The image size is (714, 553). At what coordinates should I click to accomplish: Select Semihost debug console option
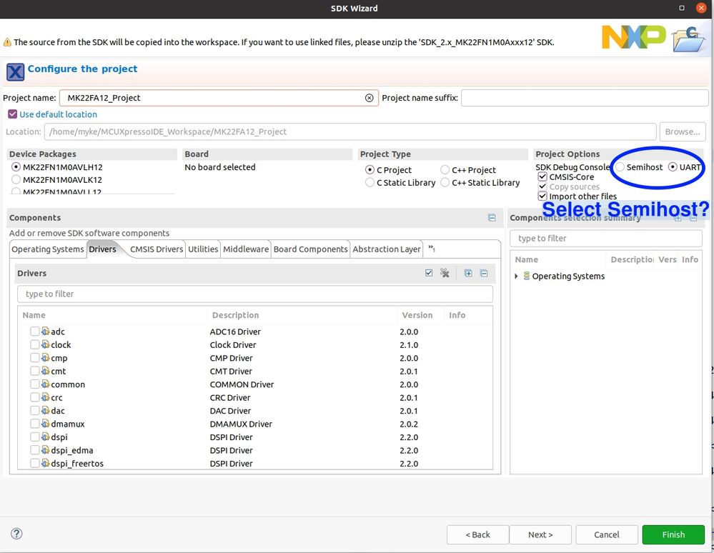click(620, 167)
